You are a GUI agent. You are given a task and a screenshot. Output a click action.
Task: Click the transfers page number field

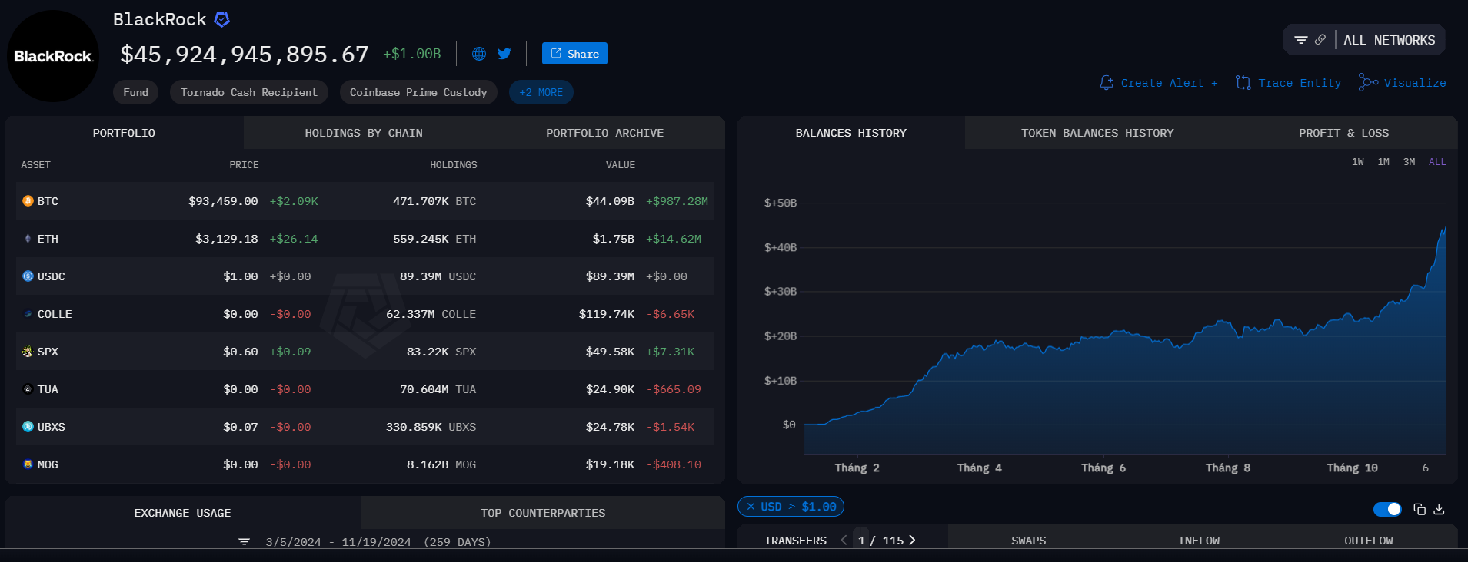coord(861,541)
